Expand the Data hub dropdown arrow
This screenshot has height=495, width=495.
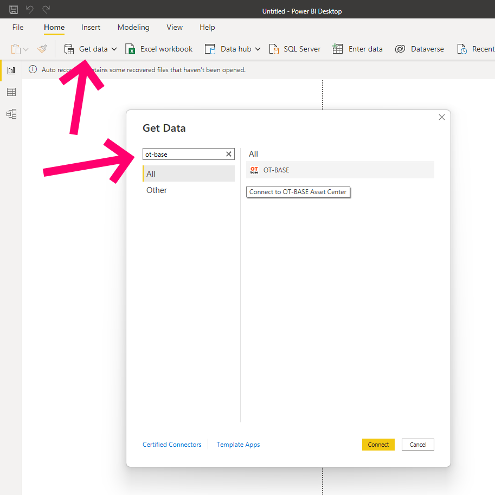tap(258, 49)
